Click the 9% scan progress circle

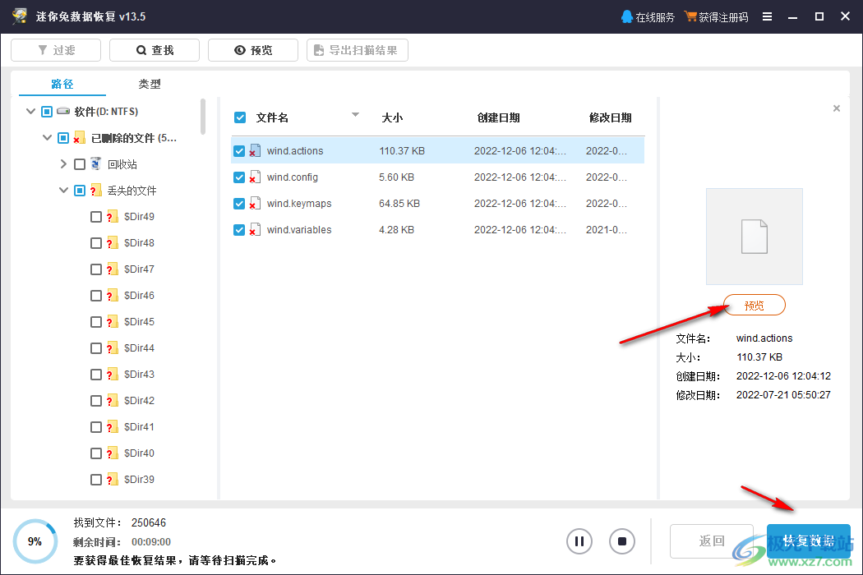coord(35,540)
